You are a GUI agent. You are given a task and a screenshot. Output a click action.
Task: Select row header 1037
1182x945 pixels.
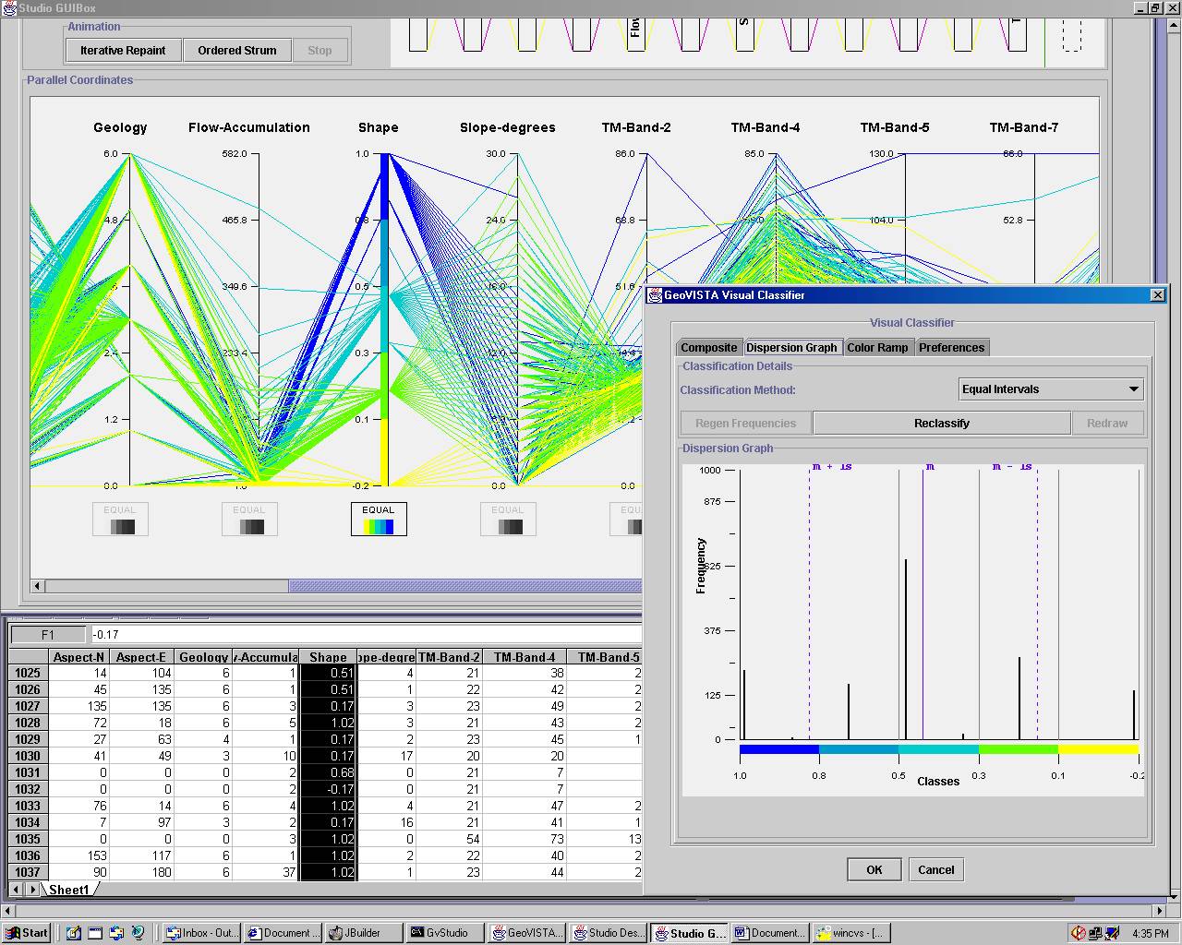click(28, 872)
